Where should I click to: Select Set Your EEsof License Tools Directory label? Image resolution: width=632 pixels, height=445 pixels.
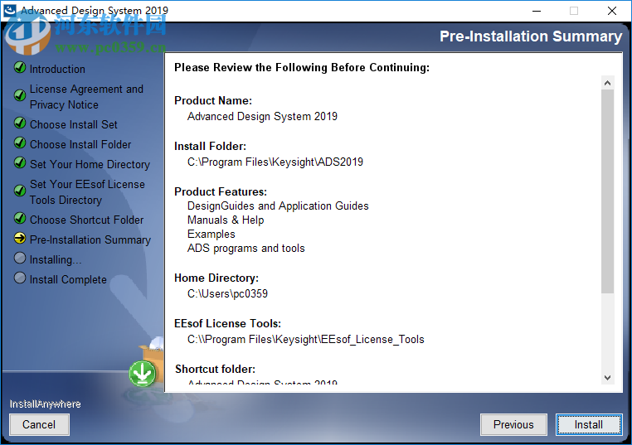(87, 192)
